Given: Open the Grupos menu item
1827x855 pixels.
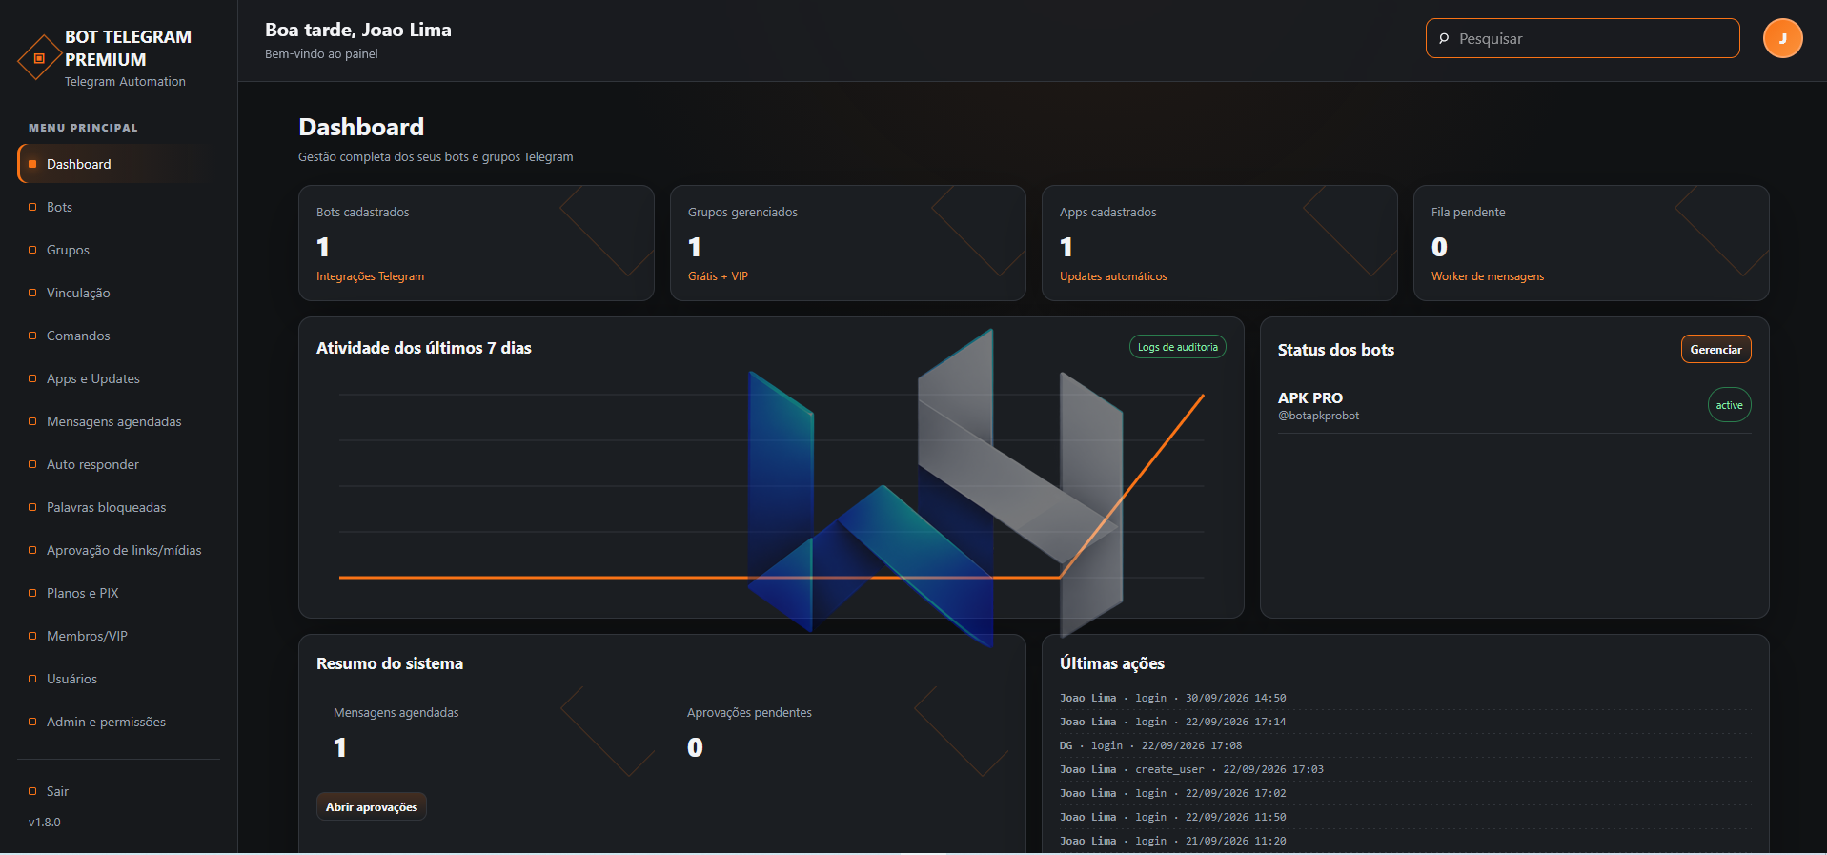Looking at the screenshot, I should pyautogui.click(x=118, y=250).
